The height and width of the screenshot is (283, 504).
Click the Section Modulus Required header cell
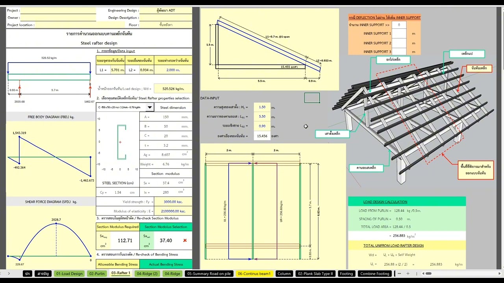pyautogui.click(x=118, y=227)
